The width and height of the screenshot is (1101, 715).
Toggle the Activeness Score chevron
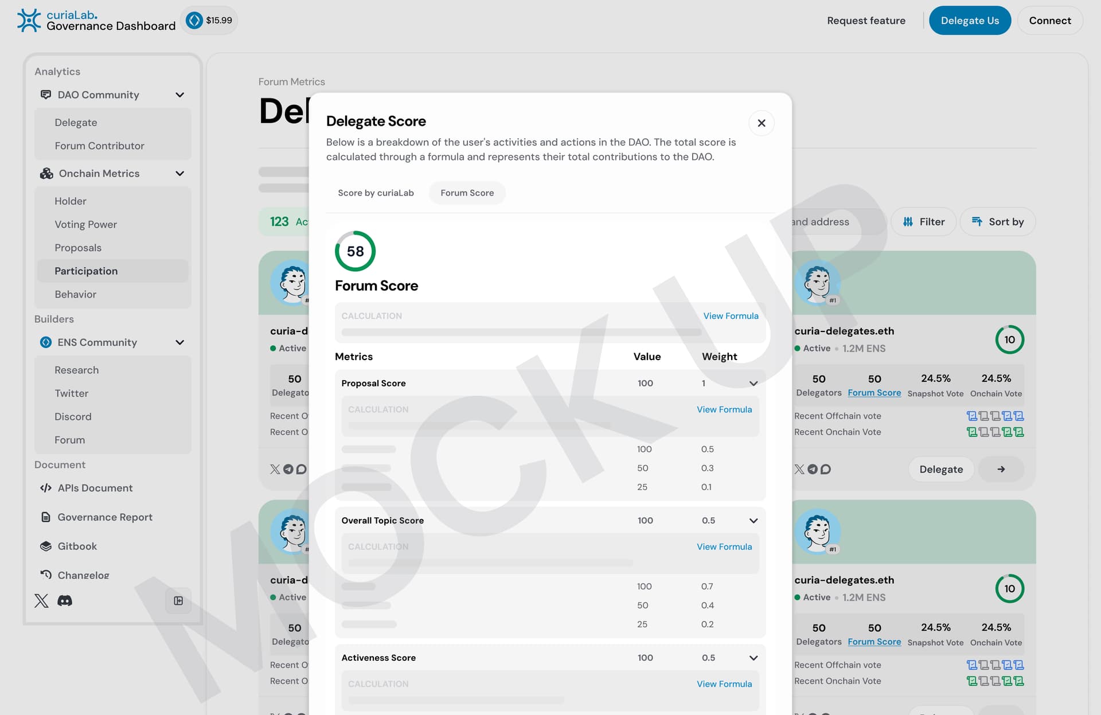[x=753, y=658]
